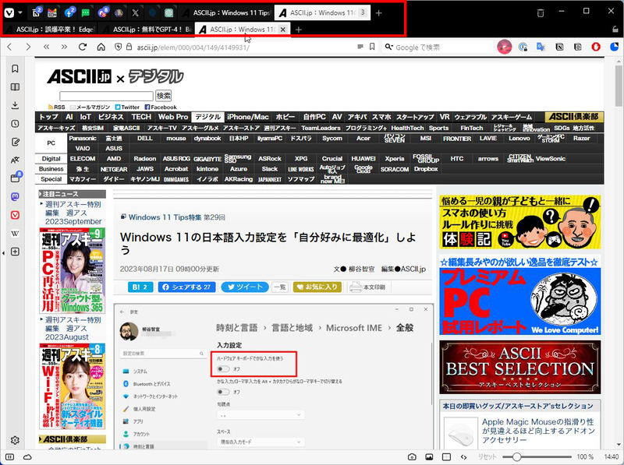
Task: Add new tab in second-row tab bar
Action: 299,30
